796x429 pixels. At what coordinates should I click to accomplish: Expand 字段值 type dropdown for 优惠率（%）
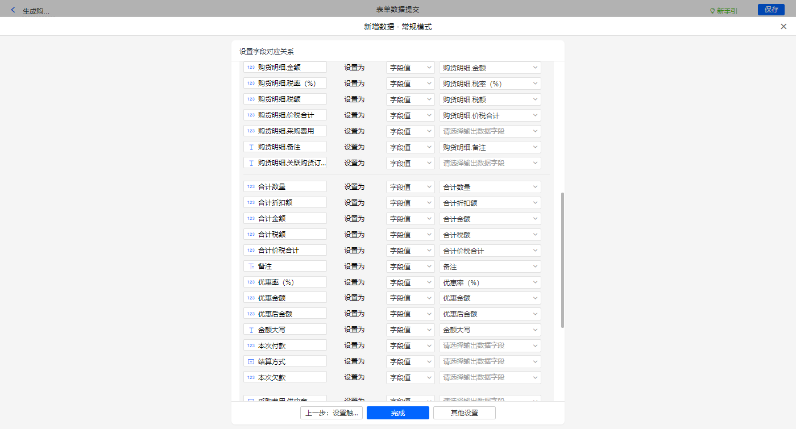(x=410, y=282)
